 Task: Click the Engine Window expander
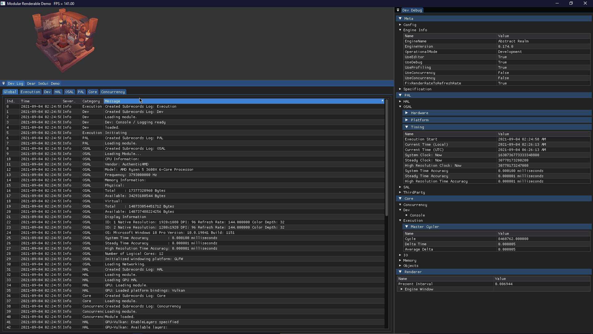(x=402, y=289)
